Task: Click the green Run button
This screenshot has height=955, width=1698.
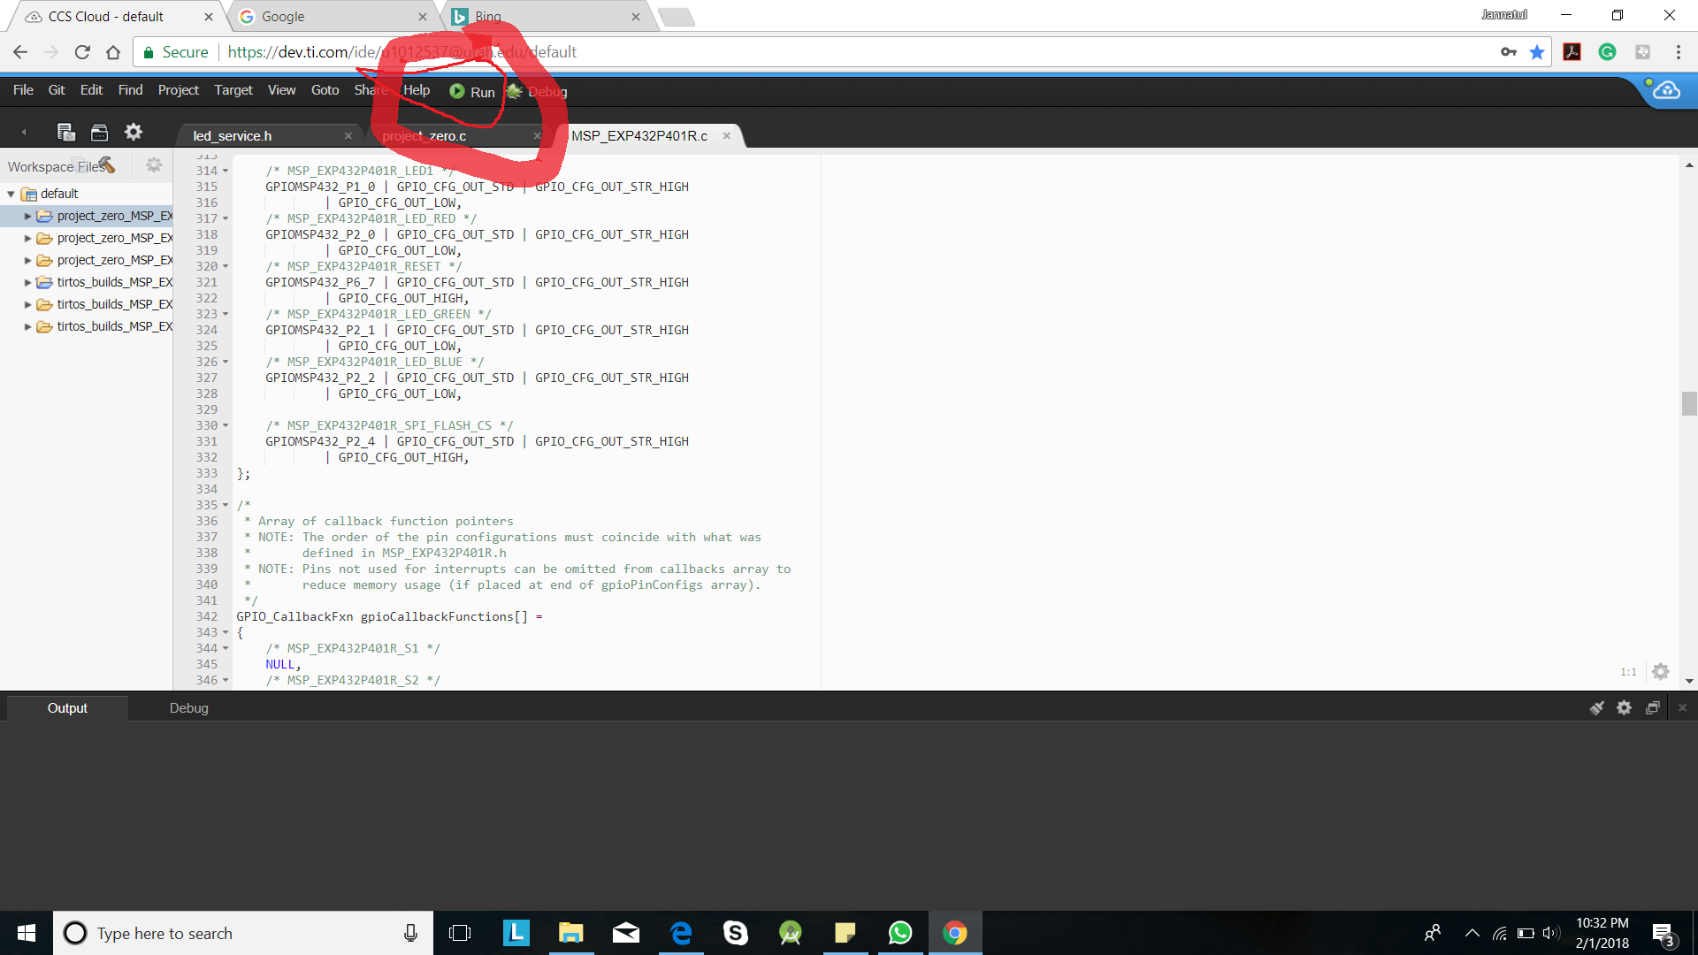Action: pos(471,92)
